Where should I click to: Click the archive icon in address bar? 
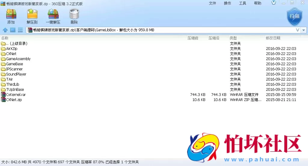(x=30, y=30)
